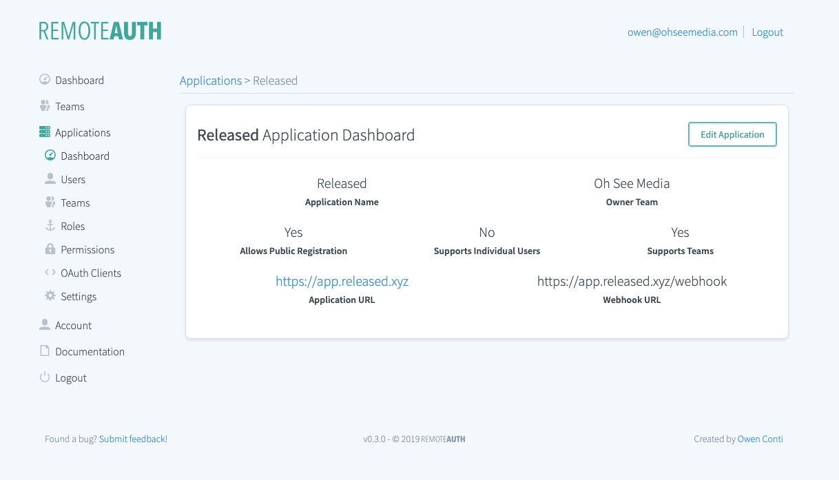Screen dimensions: 839x480
Task: Click the power icon beside sidebar Logout
Action: pos(45,377)
